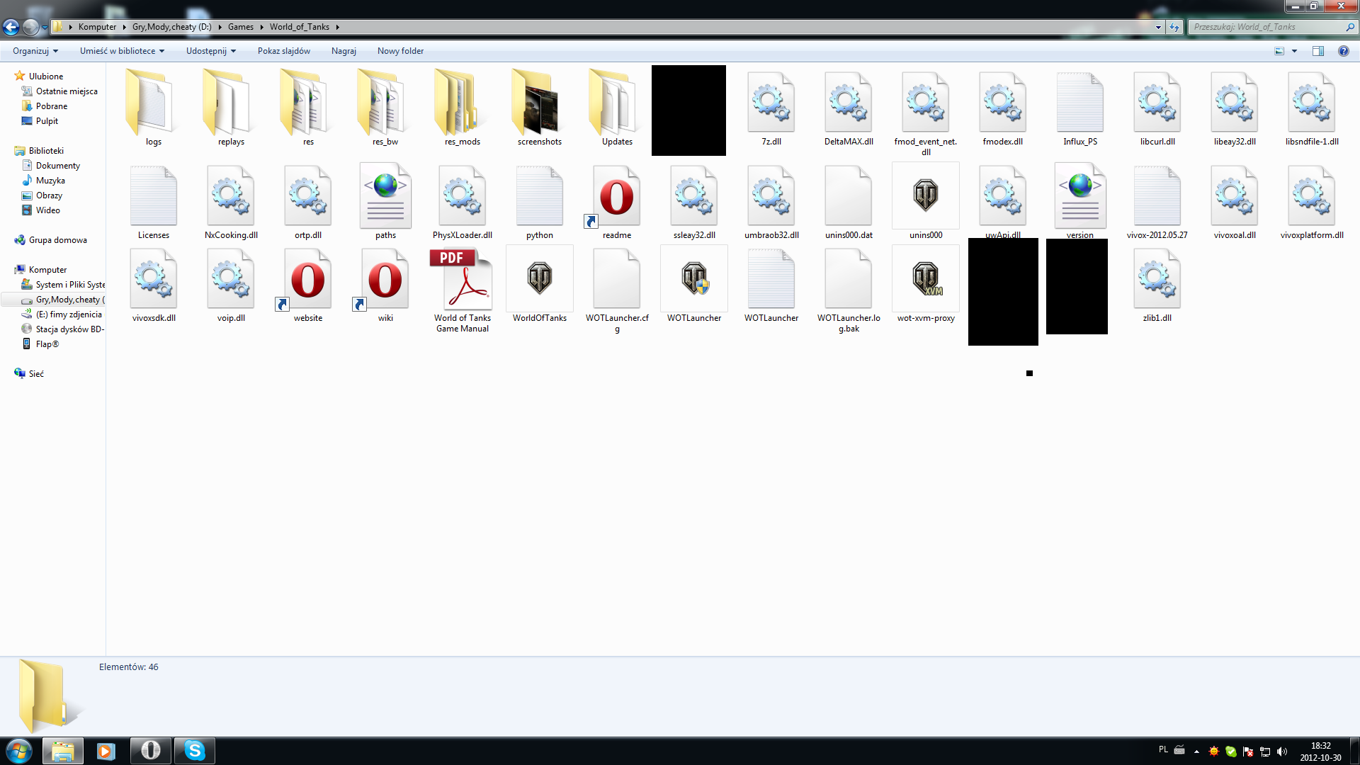Open Dokumenty library in the sidebar
The width and height of the screenshot is (1360, 765).
(x=58, y=166)
